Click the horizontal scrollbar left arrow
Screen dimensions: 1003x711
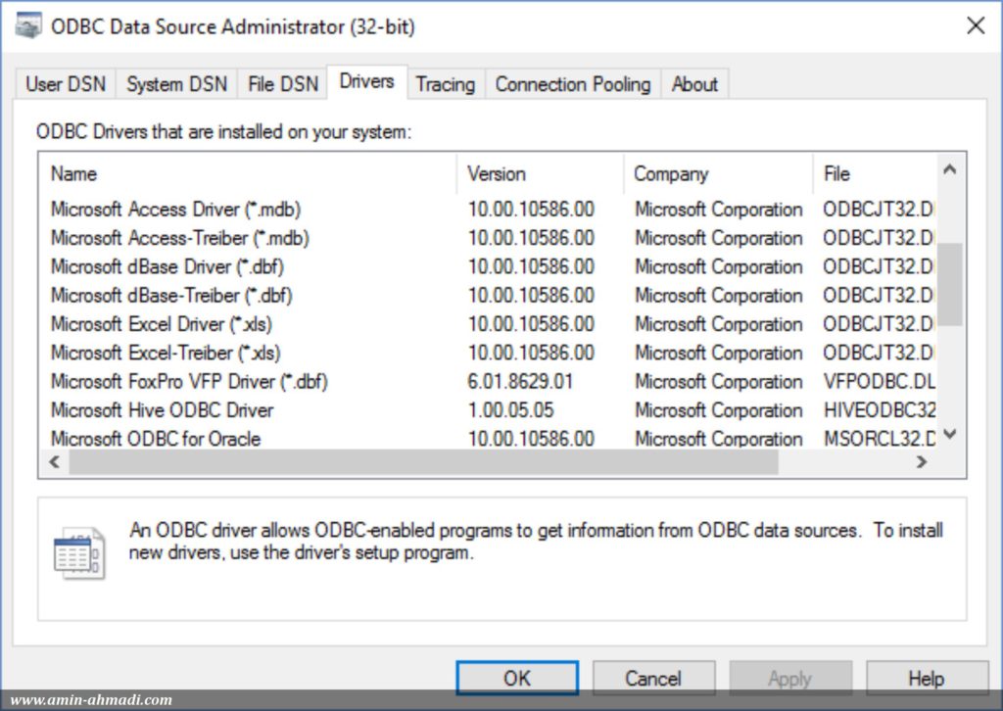point(55,461)
